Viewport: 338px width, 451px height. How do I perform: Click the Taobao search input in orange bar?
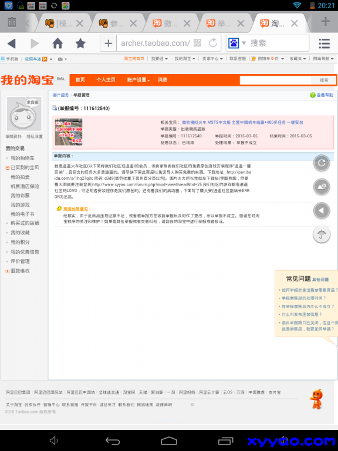tap(276, 80)
